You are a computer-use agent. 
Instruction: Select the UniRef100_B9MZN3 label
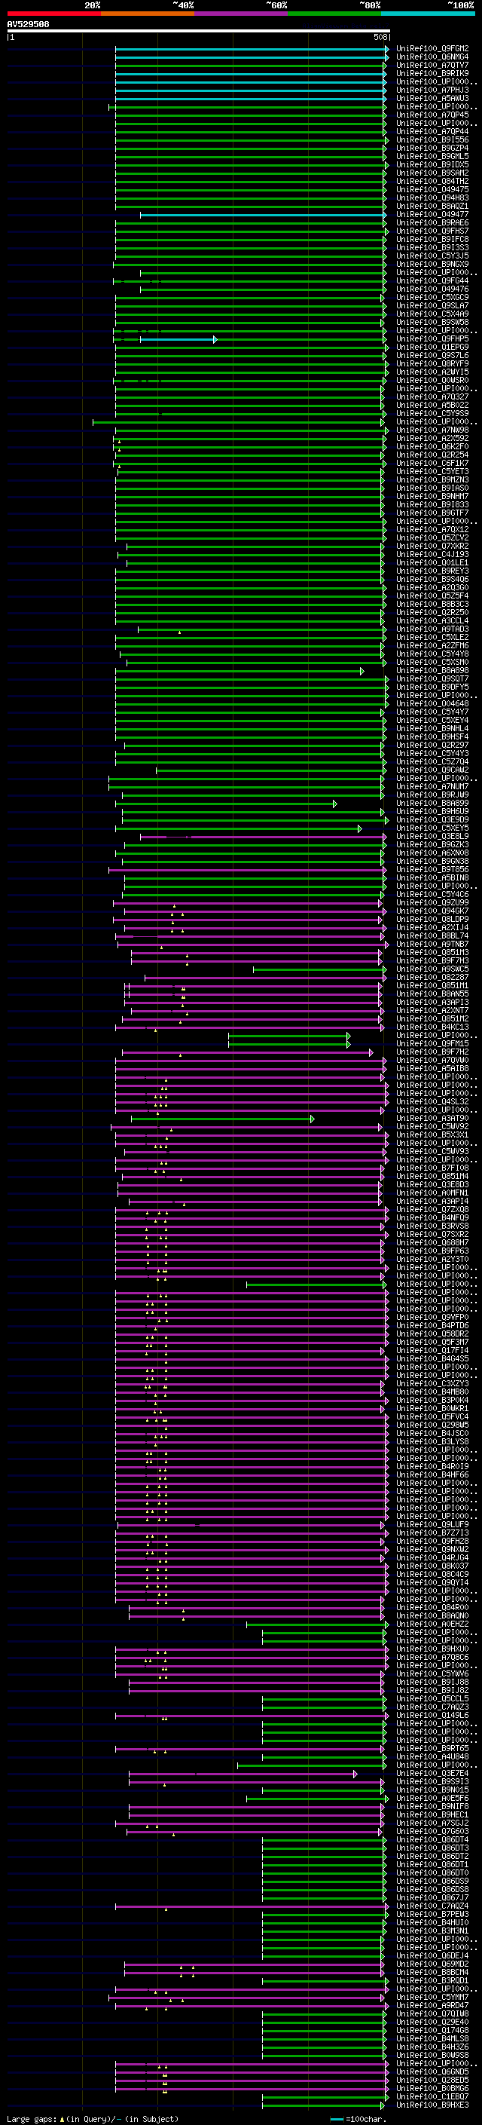432,479
